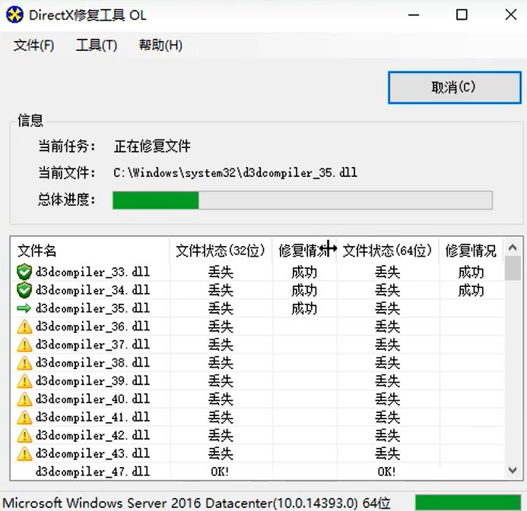The width and height of the screenshot is (527, 511).
Task: Click warning icon beside d3dcompiler_43.dll
Action: 24,453
